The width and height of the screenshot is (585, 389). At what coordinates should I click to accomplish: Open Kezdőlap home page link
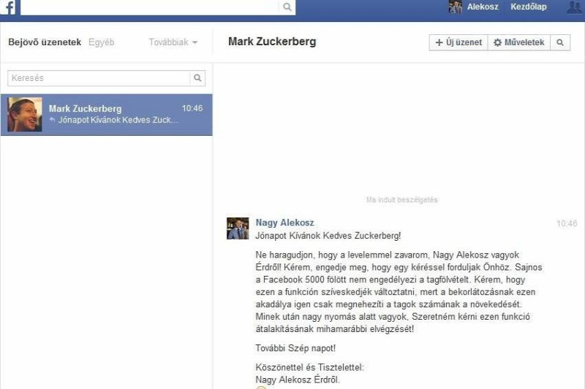[x=528, y=7]
